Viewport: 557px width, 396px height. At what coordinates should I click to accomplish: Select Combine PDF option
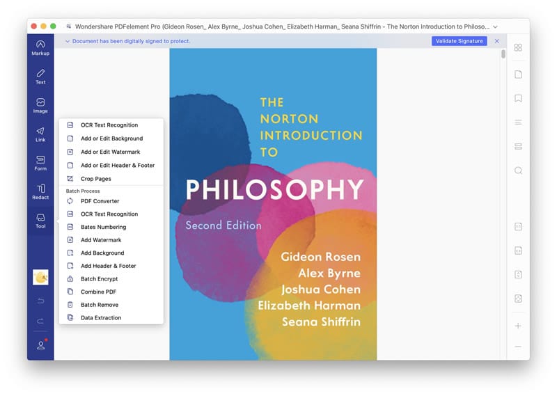(x=111, y=292)
